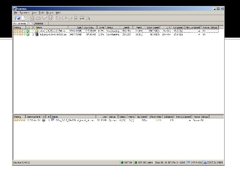The width and height of the screenshot is (240, 180).
Task: Sort seeding list by Seeding Rank header
Action: coord(34,117)
